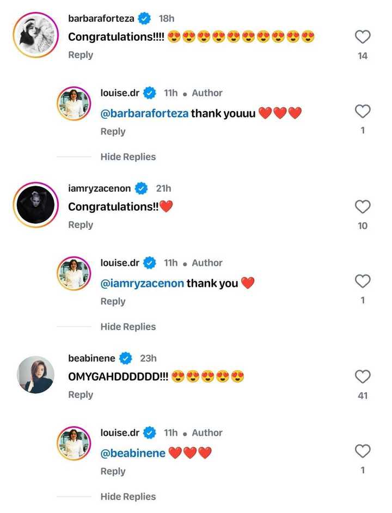Toggle like on louise.dr's reply to beabinene

click(363, 451)
